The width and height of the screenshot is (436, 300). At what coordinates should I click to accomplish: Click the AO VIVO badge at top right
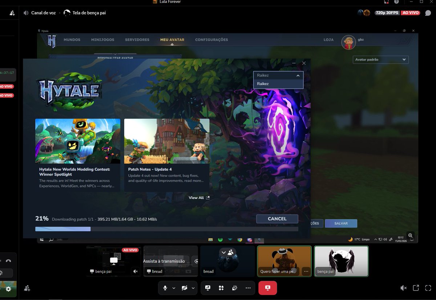pos(410,13)
